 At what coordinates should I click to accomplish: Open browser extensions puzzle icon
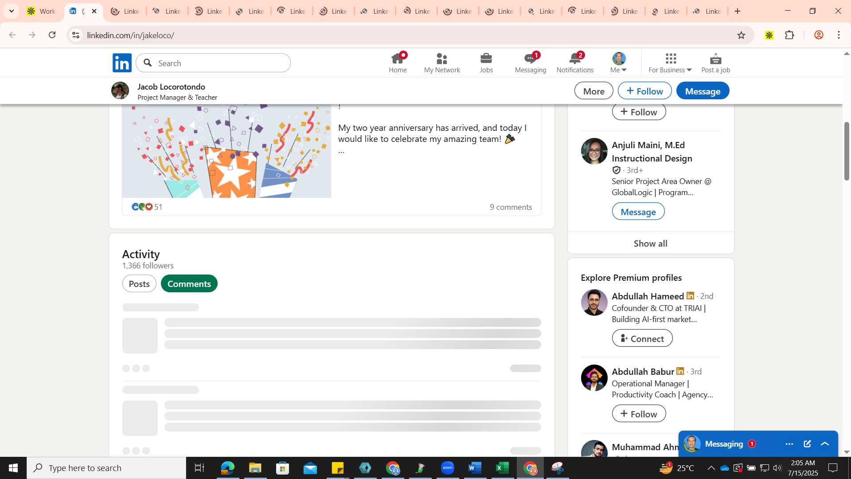click(789, 35)
